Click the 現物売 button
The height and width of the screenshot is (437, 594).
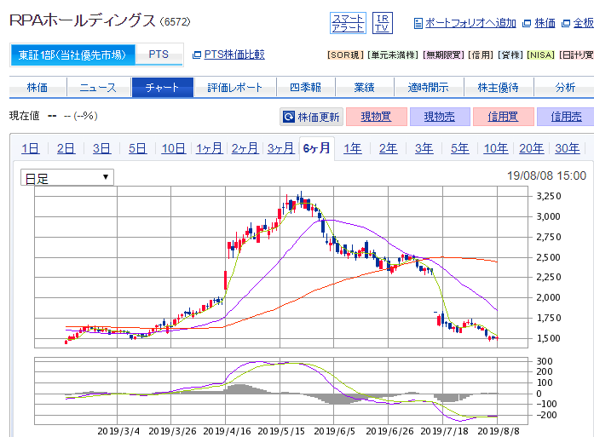[x=440, y=117]
